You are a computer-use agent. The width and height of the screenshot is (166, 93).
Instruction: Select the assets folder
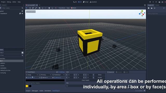tap(2, 66)
